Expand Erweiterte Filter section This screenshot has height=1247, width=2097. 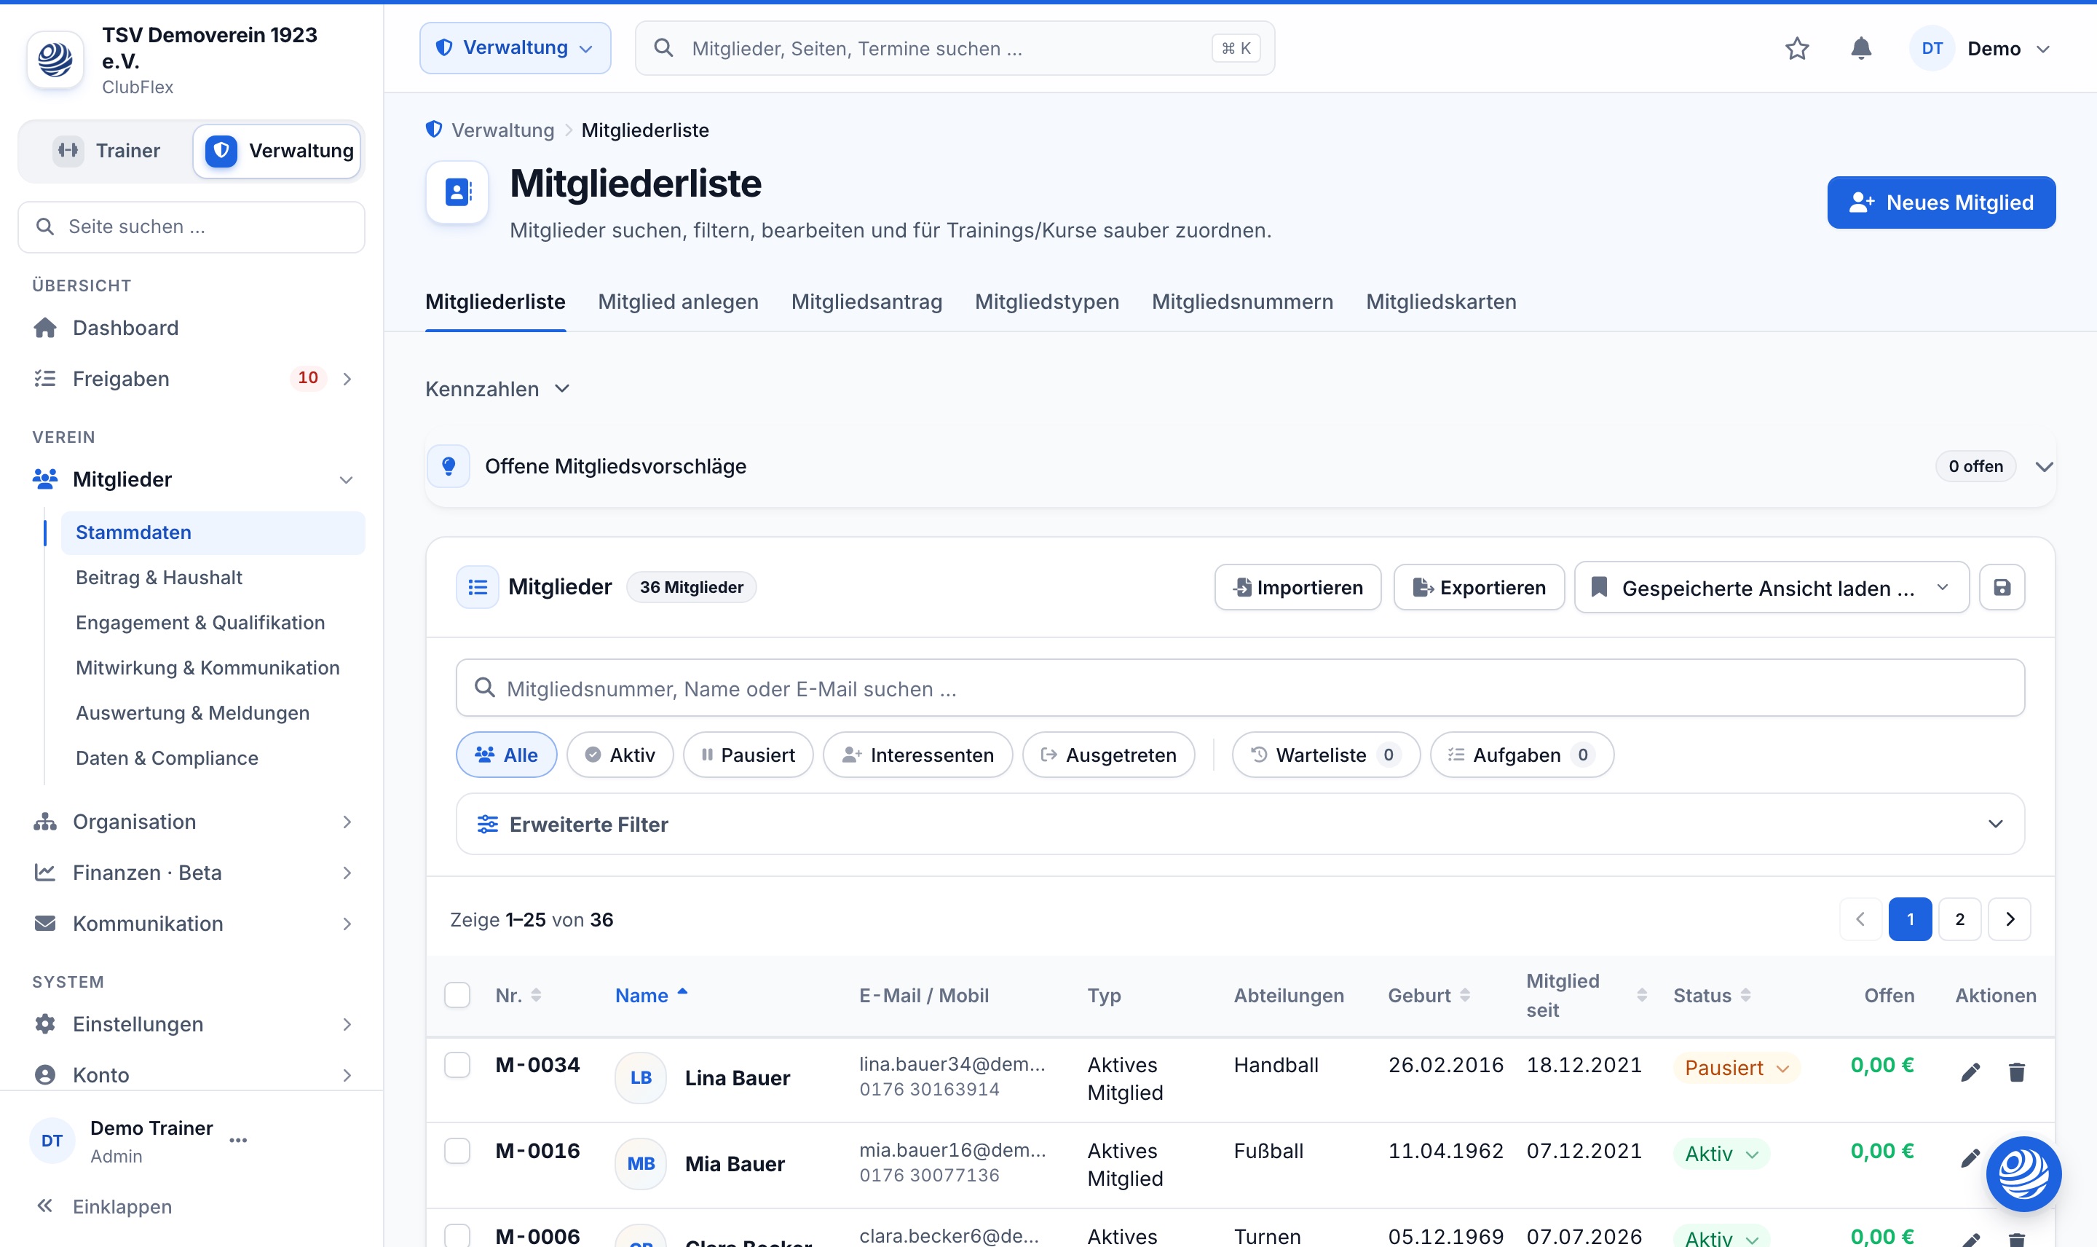pyautogui.click(x=1239, y=825)
